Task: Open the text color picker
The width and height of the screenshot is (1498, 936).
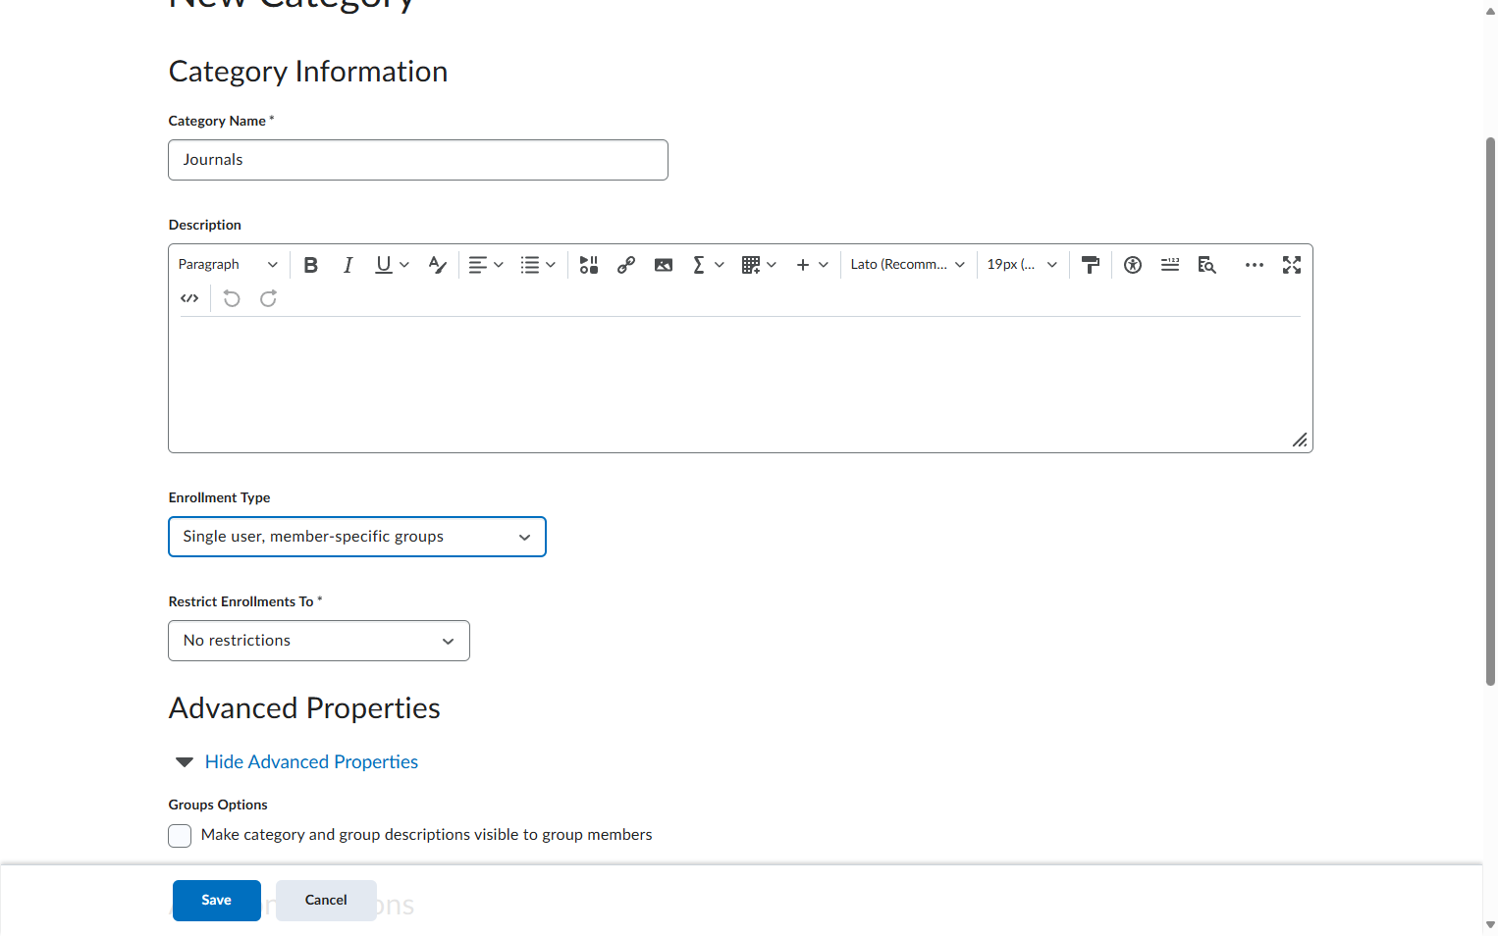Action: (438, 265)
